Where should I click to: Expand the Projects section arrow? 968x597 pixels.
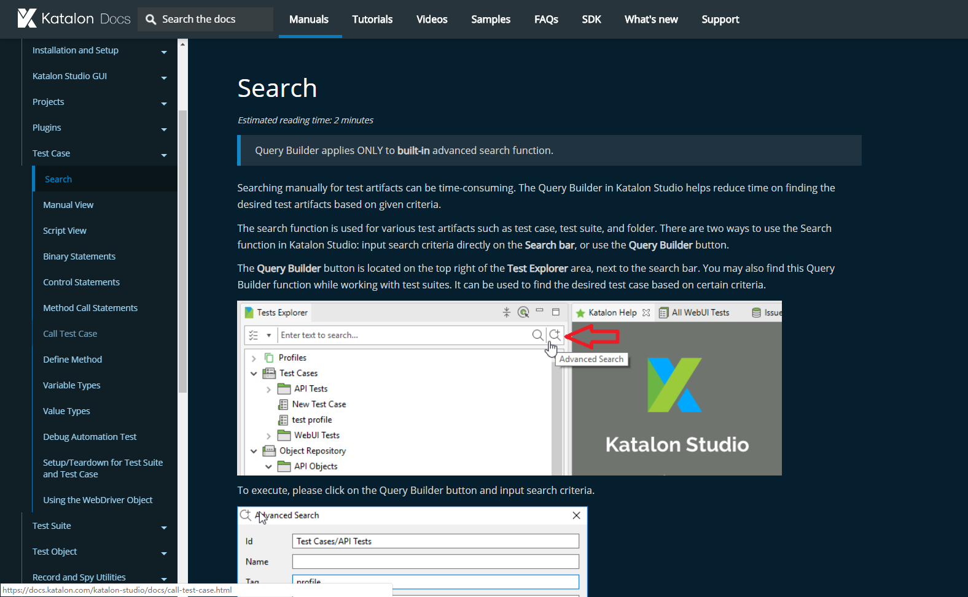point(164,104)
